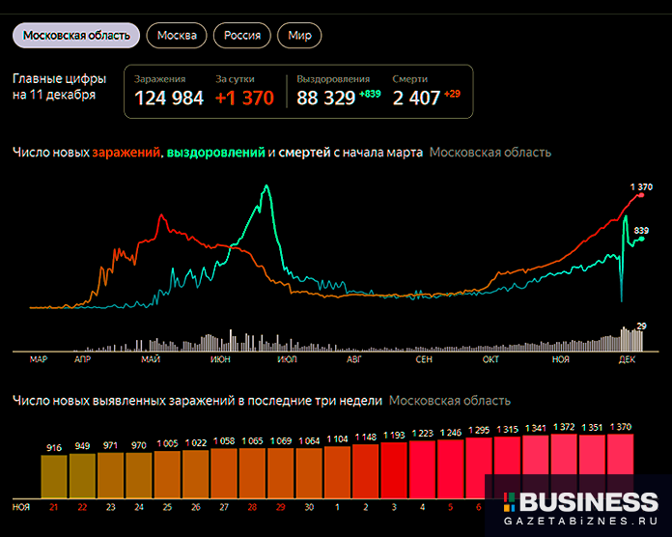Click the deaths count 2 407
The width and height of the screenshot is (672, 537).
[416, 98]
